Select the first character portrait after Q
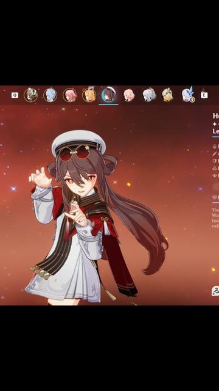The image size is (219, 391). click(x=31, y=95)
